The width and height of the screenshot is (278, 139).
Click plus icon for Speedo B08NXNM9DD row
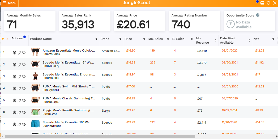(15, 124)
